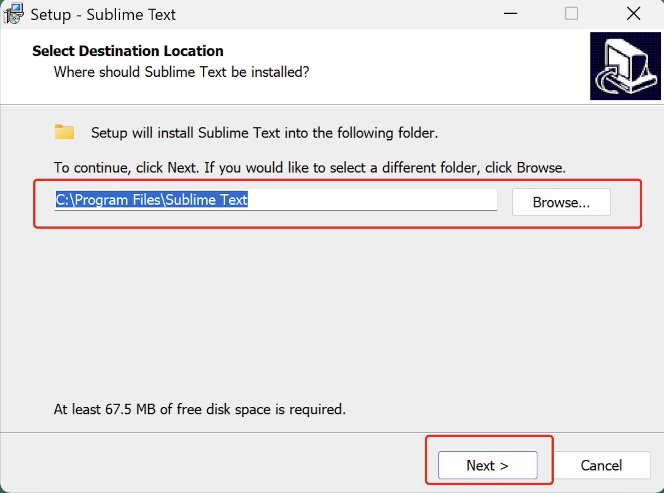Close the setup wizard

click(x=634, y=14)
